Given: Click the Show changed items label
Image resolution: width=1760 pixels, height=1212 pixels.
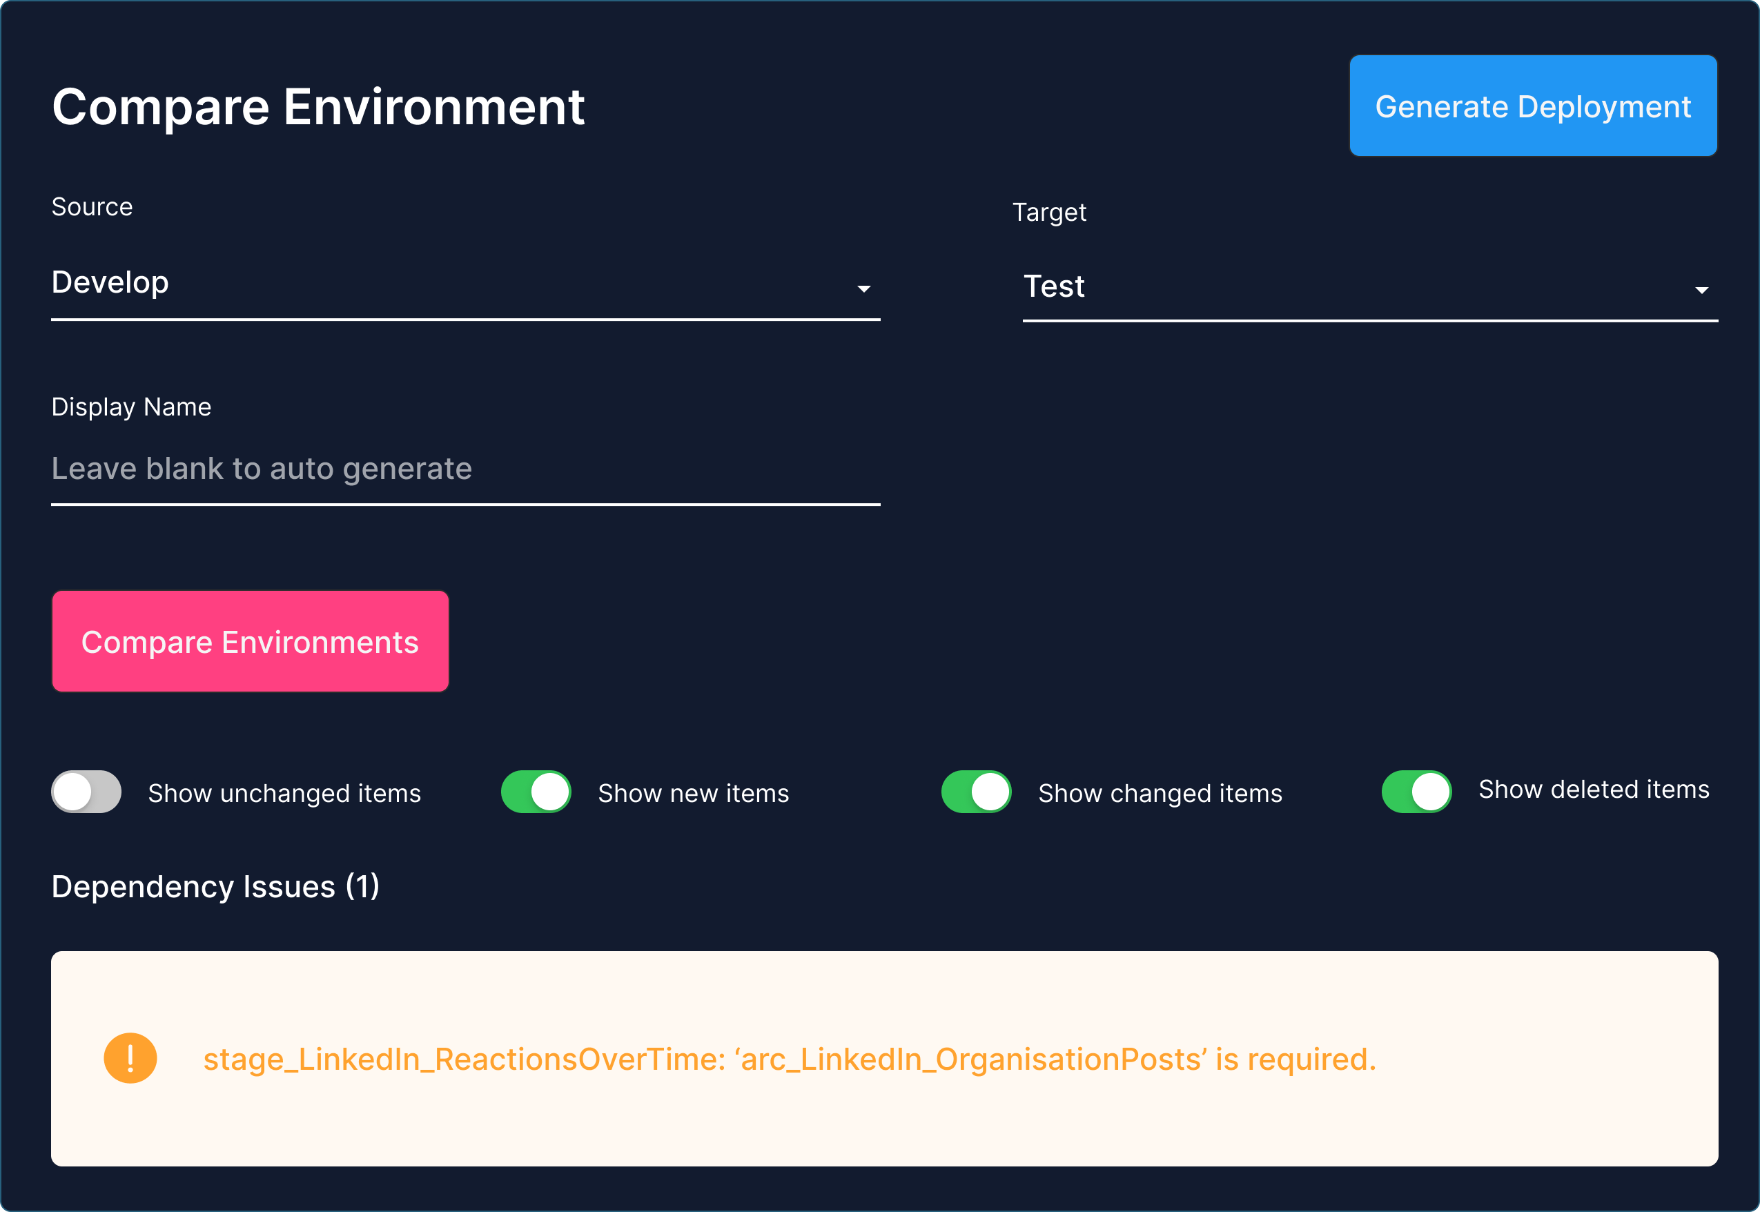Looking at the screenshot, I should [x=1160, y=793].
